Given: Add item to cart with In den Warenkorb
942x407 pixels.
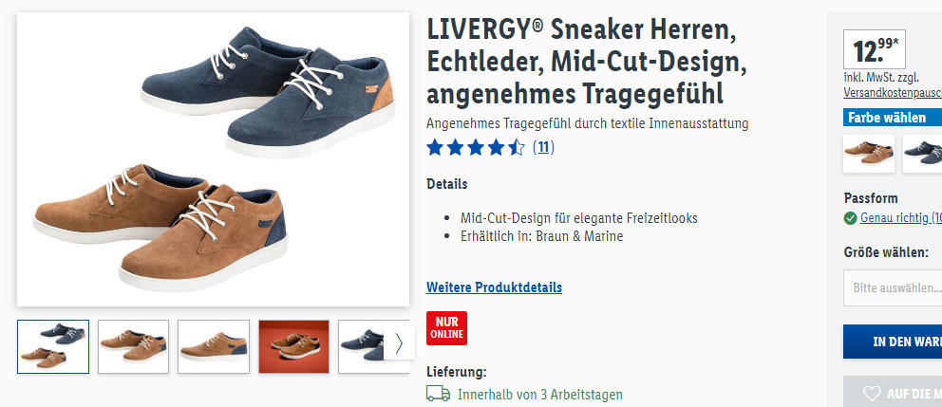Looking at the screenshot, I should (893, 342).
